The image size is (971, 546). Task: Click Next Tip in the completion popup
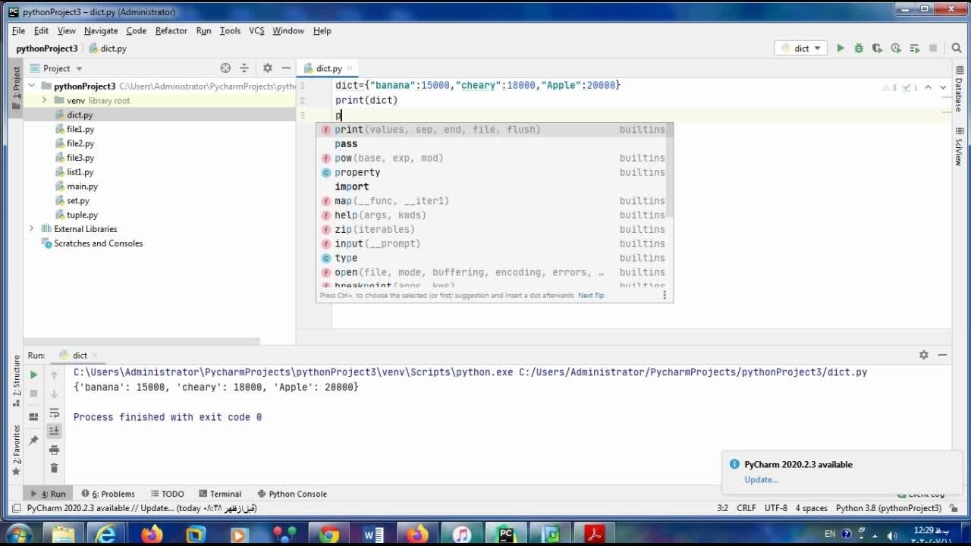(591, 295)
